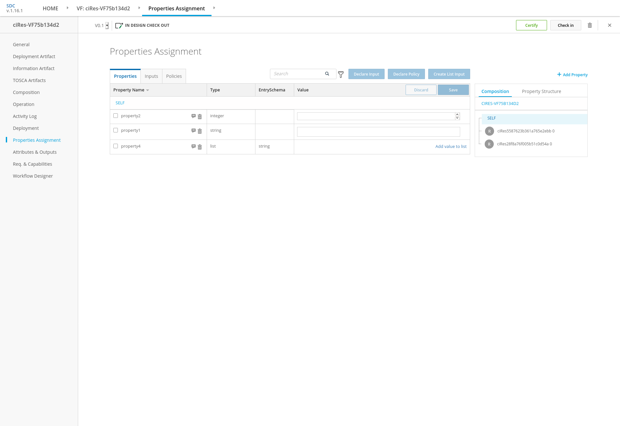Viewport: 620px width, 426px height.
Task: Click the Certify button
Action: point(531,25)
